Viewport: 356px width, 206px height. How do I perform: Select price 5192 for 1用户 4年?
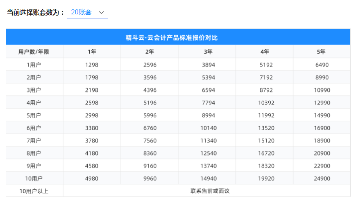266,65
